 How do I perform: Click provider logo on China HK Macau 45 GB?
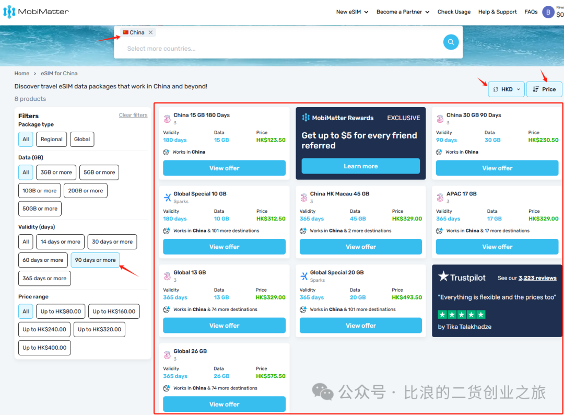pos(304,197)
